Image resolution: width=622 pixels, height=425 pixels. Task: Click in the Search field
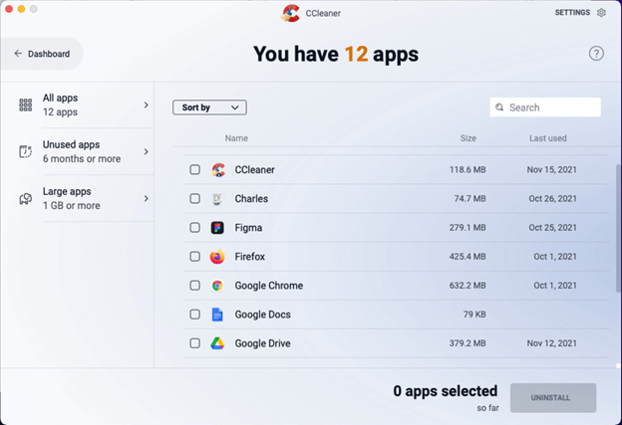(x=545, y=107)
